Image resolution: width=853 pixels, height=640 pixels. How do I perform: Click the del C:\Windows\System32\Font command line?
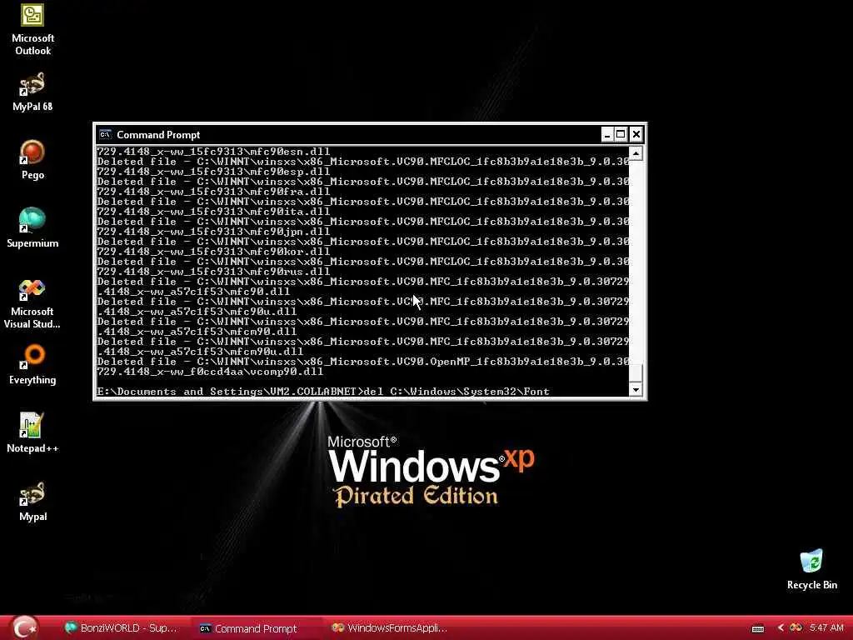323,392
